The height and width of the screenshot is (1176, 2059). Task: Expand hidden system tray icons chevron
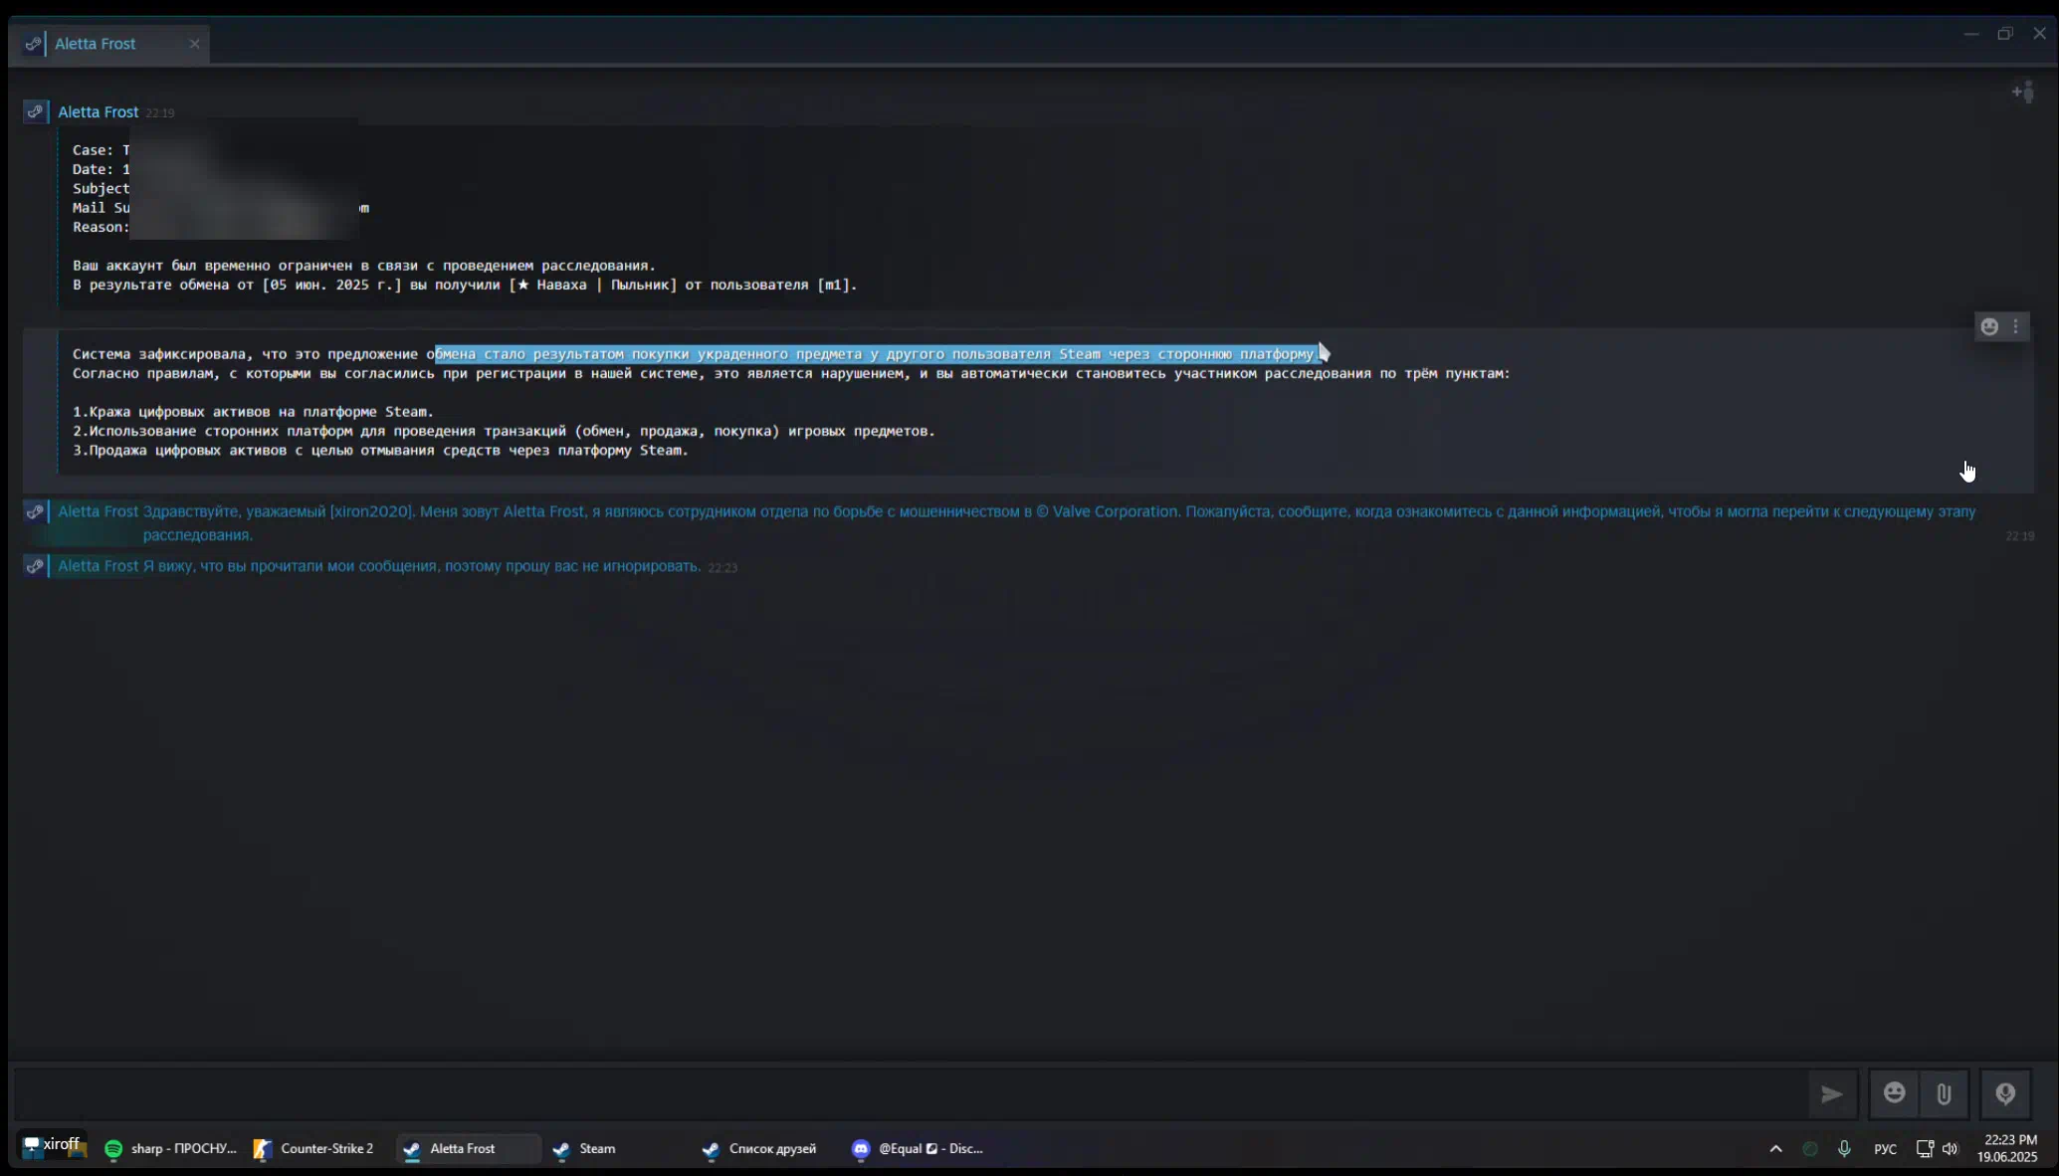click(x=1775, y=1149)
